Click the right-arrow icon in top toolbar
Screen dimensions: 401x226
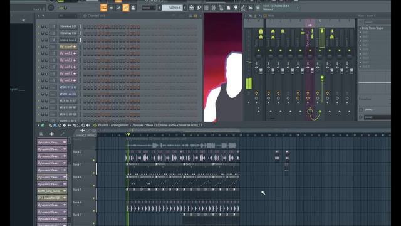(x=111, y=8)
